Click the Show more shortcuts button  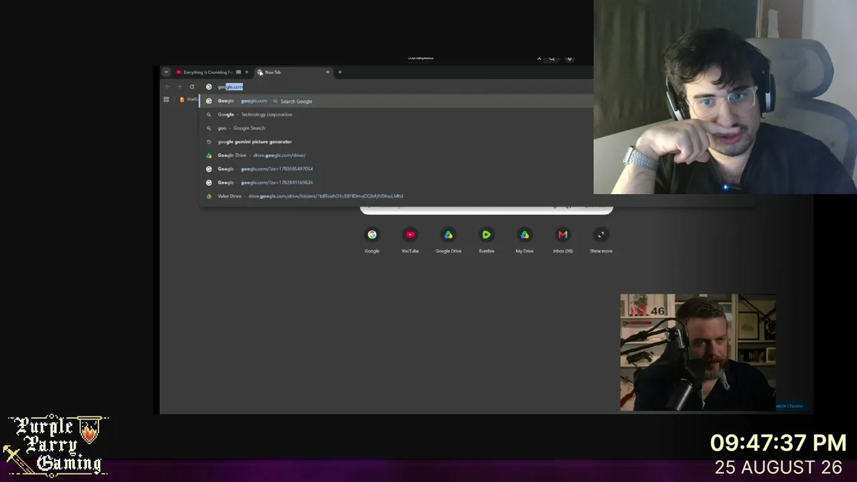(601, 239)
